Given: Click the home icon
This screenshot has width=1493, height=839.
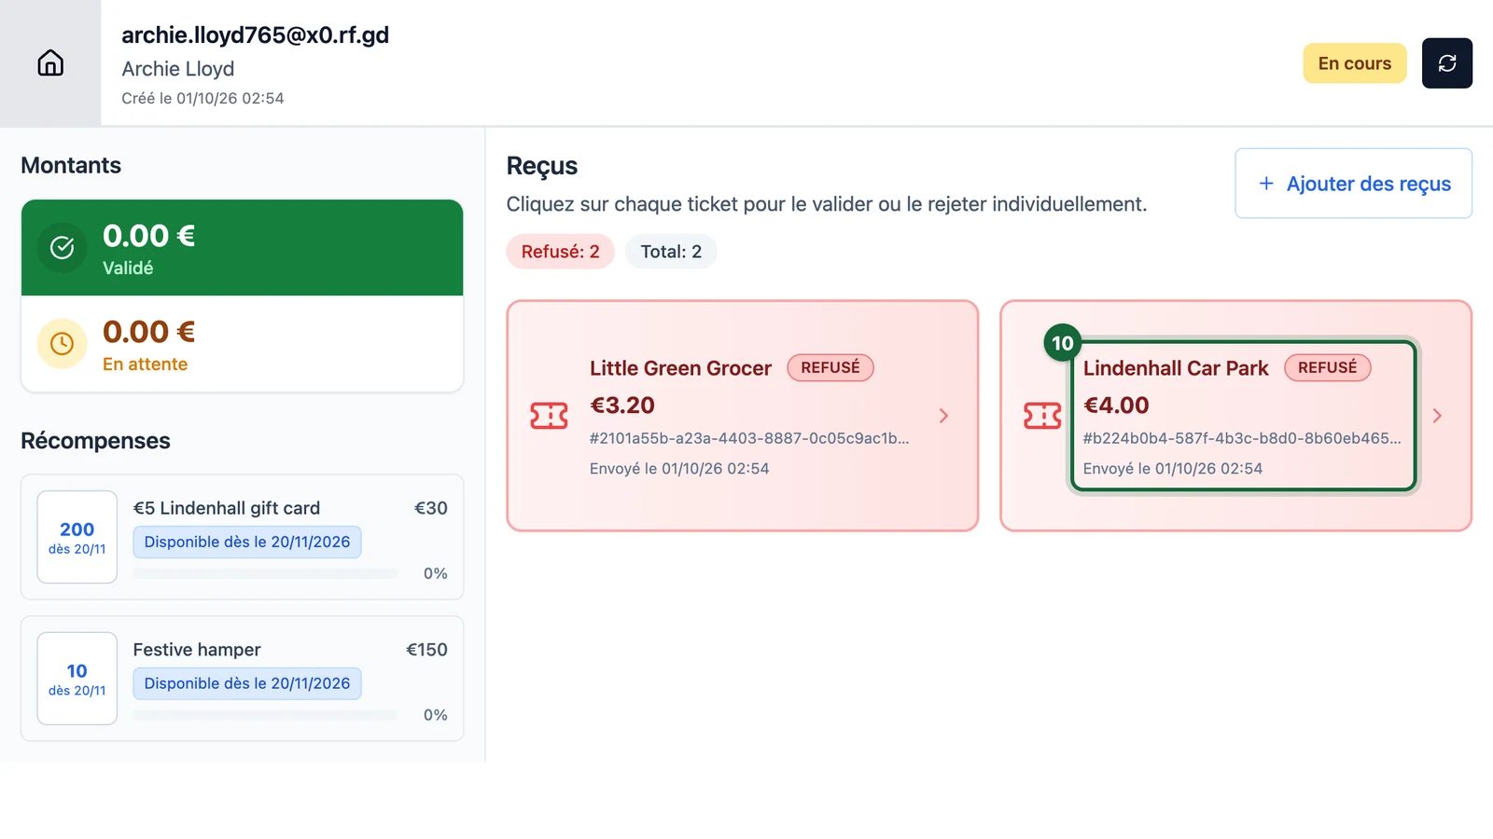Looking at the screenshot, I should pyautogui.click(x=50, y=62).
